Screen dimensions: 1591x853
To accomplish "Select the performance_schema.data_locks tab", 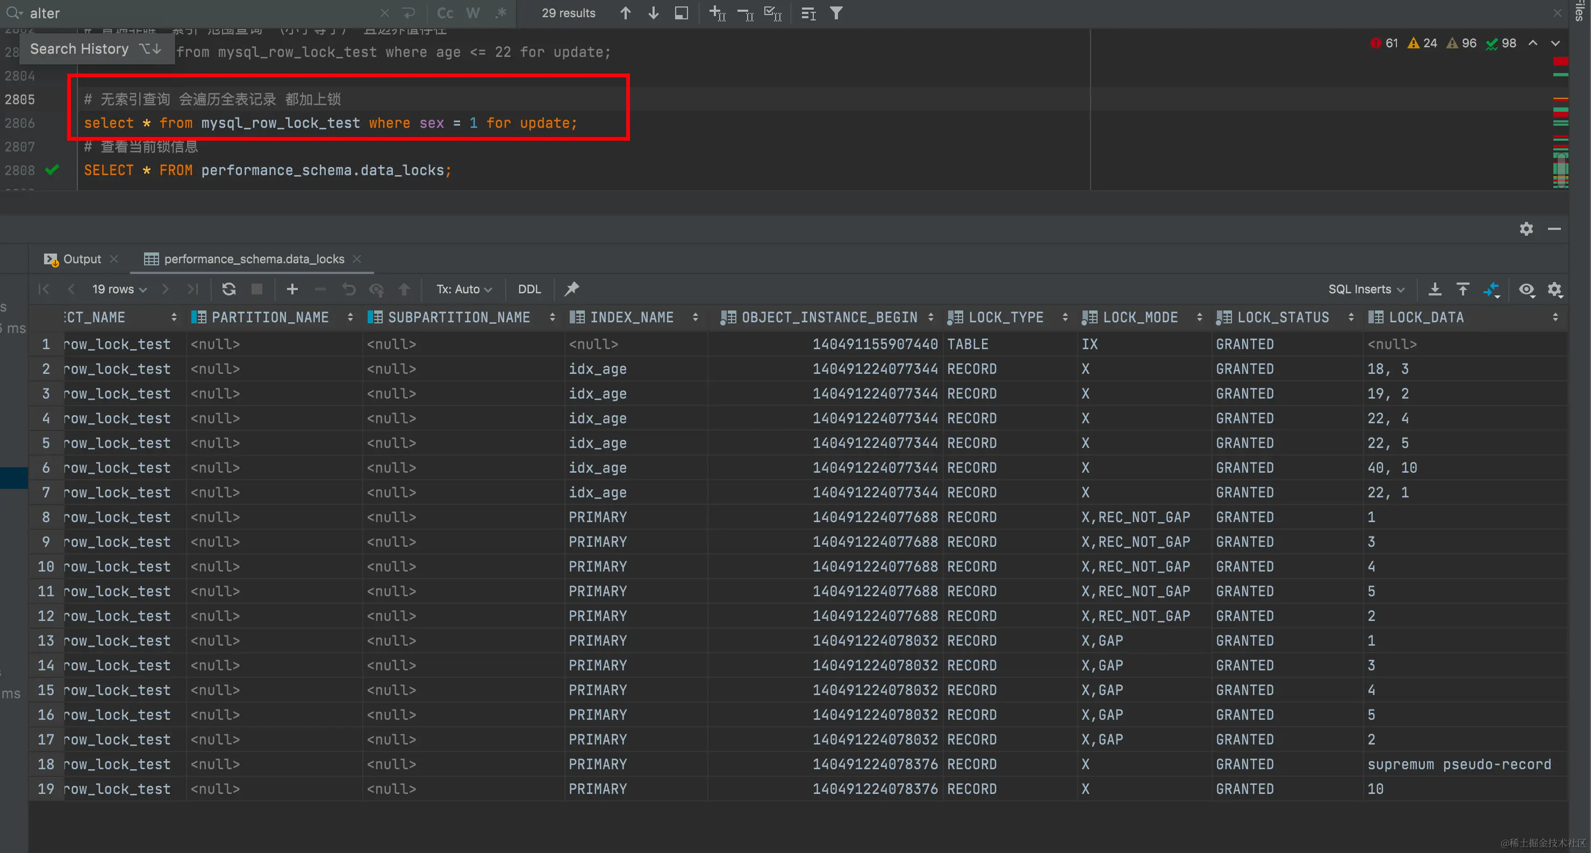I will (x=253, y=258).
